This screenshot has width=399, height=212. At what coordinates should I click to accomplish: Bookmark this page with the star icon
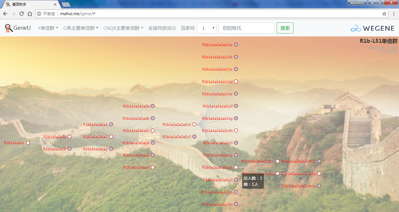(384, 14)
